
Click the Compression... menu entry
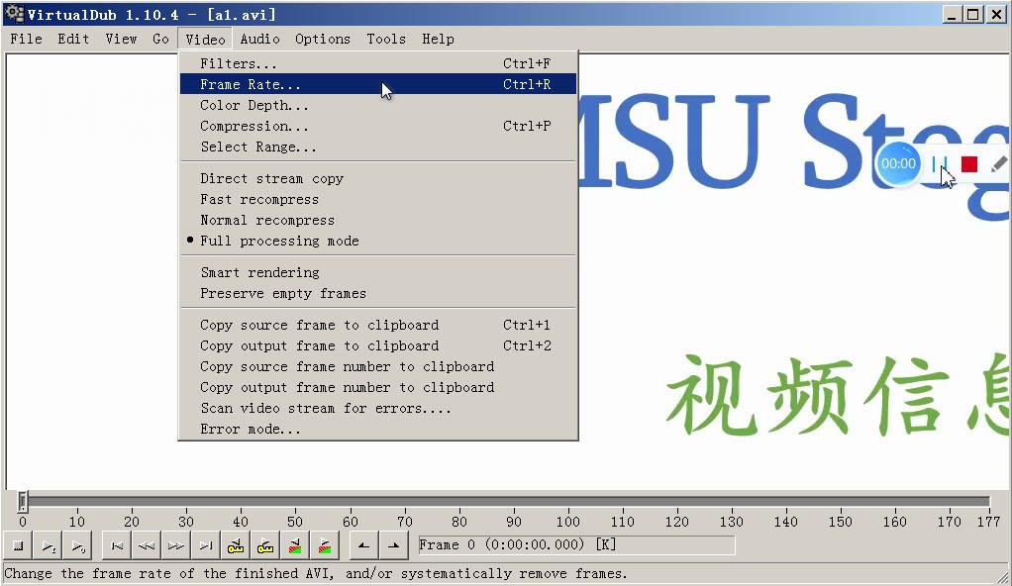pos(254,126)
